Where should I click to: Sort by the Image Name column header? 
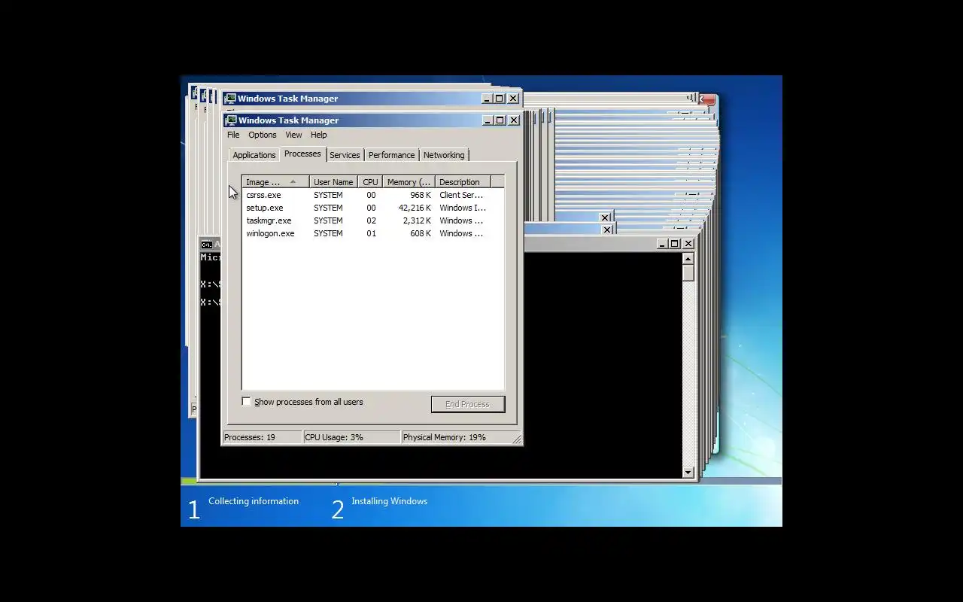click(275, 182)
